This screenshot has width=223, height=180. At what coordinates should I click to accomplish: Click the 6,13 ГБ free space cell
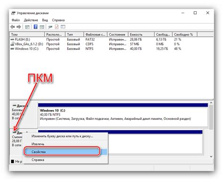click(x=161, y=39)
